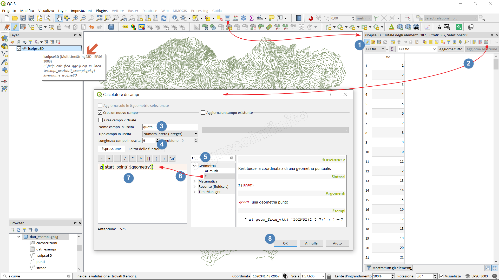
Task: Expand the TimeManager function group
Action: pyautogui.click(x=194, y=192)
